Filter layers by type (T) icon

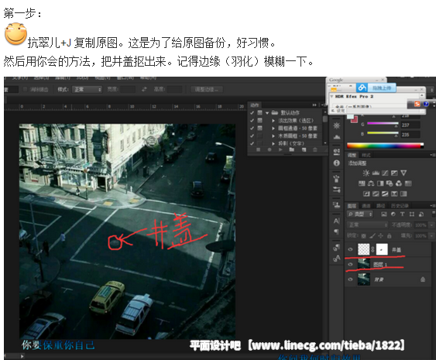pos(403,214)
